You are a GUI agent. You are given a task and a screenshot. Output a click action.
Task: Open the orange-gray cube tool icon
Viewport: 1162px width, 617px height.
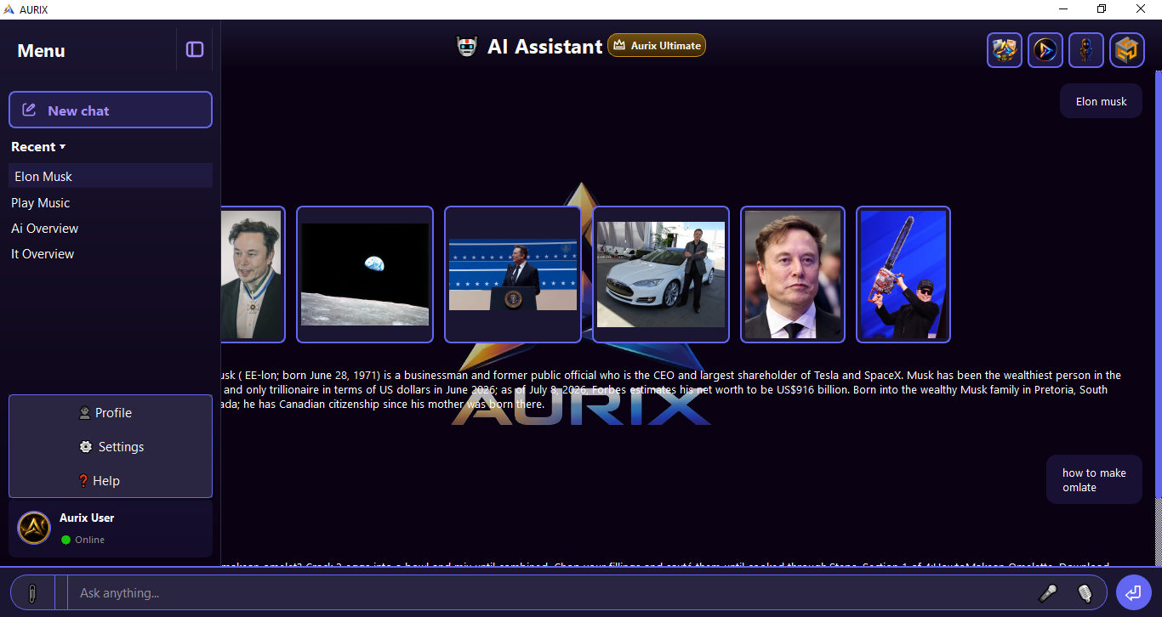coord(1127,50)
